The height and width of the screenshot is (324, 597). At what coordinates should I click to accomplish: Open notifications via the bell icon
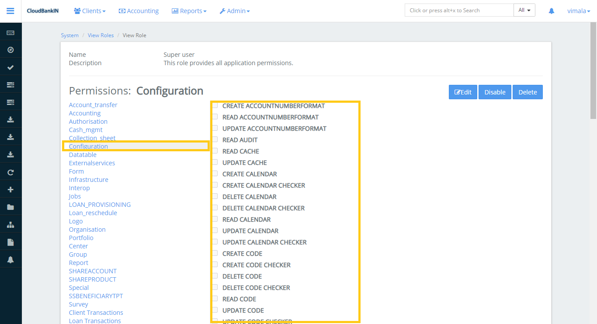point(551,10)
